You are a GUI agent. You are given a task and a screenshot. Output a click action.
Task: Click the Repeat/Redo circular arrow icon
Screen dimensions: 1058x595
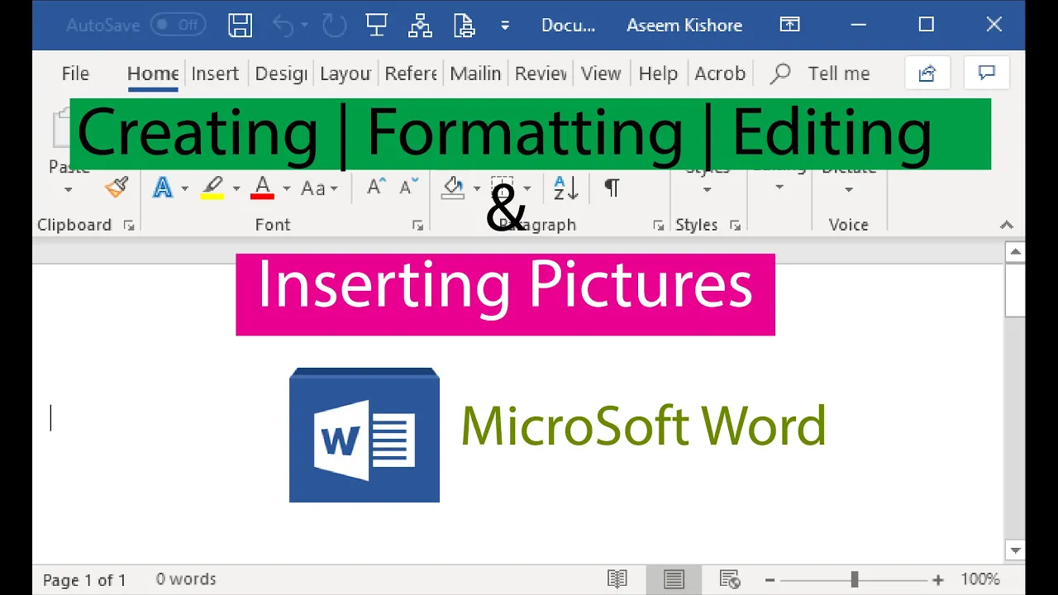click(335, 26)
